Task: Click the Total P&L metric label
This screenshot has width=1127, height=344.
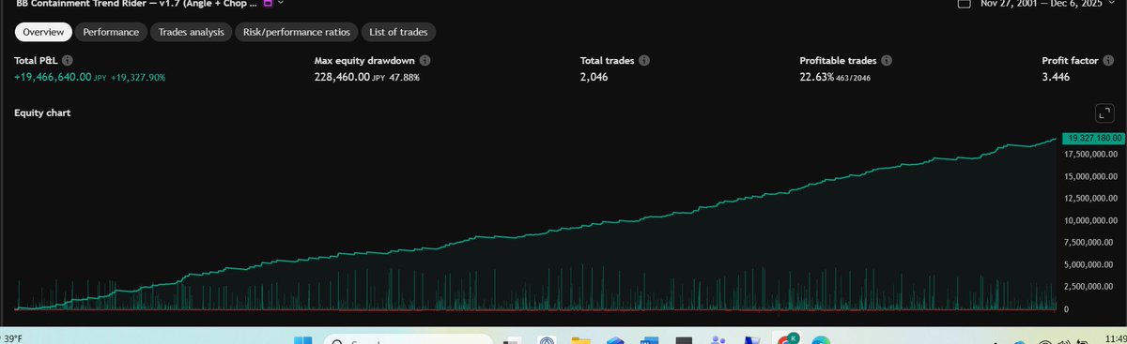Action: point(36,60)
